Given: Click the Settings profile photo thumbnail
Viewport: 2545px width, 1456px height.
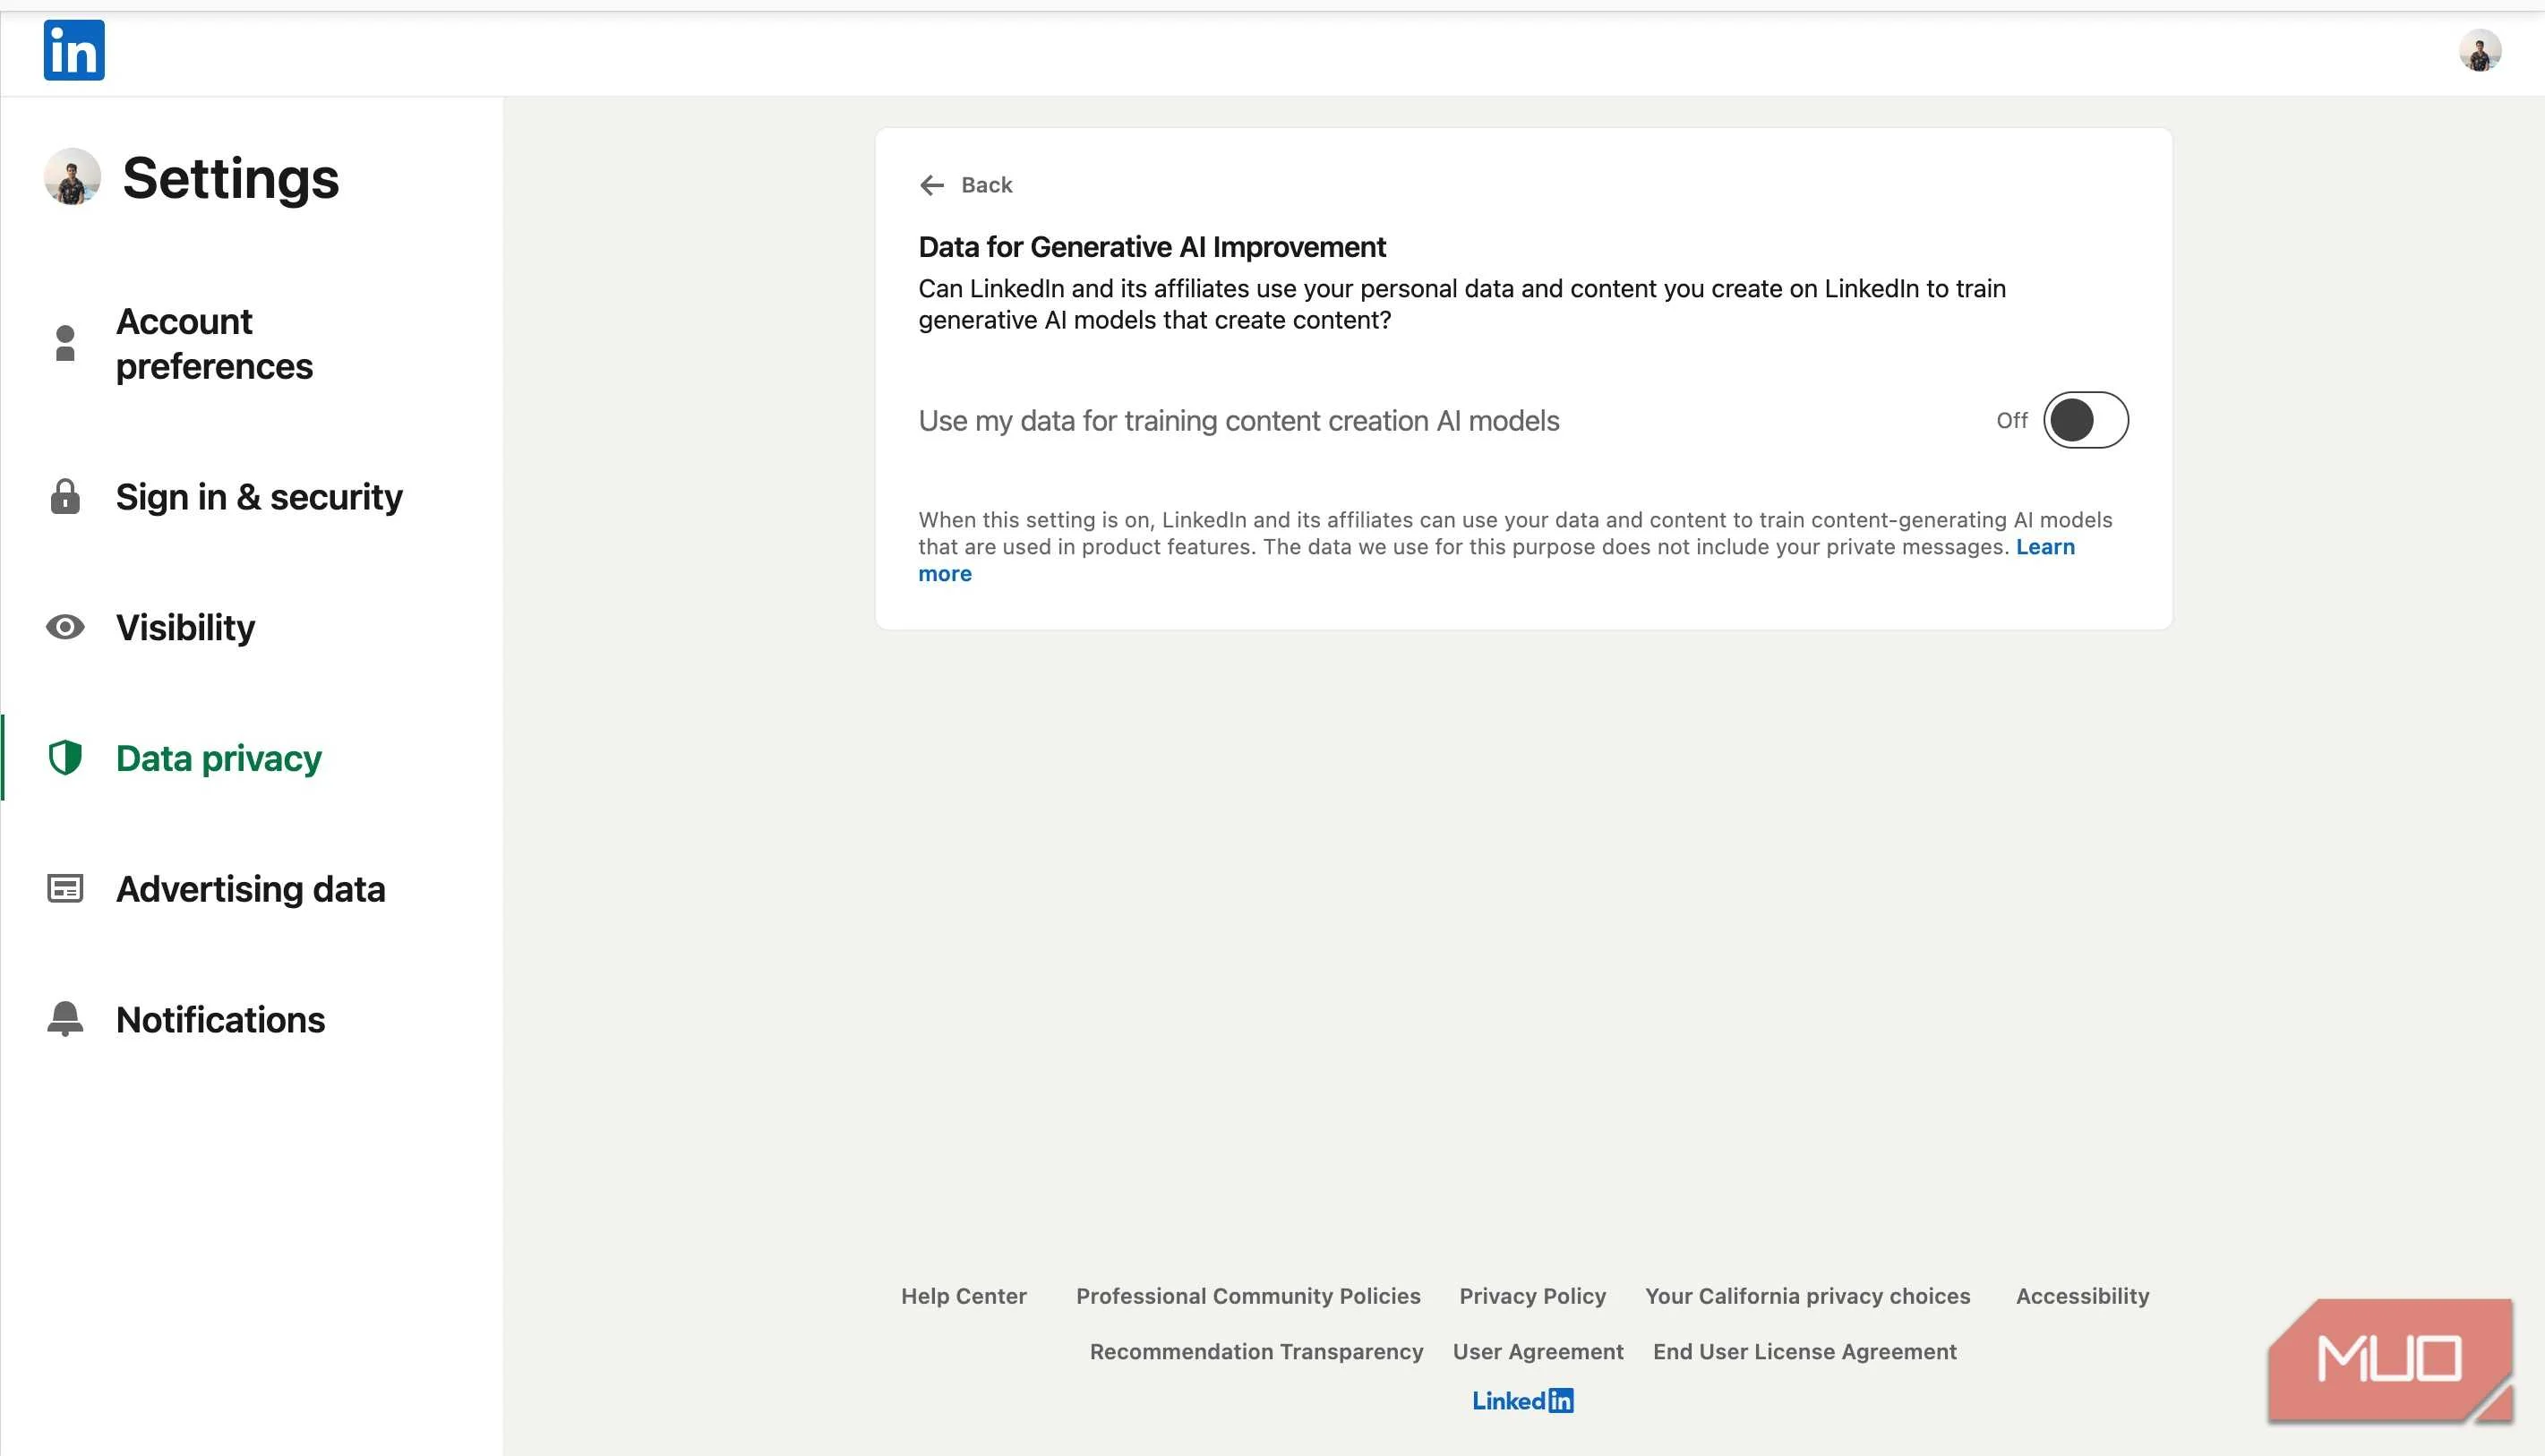Looking at the screenshot, I should (71, 178).
